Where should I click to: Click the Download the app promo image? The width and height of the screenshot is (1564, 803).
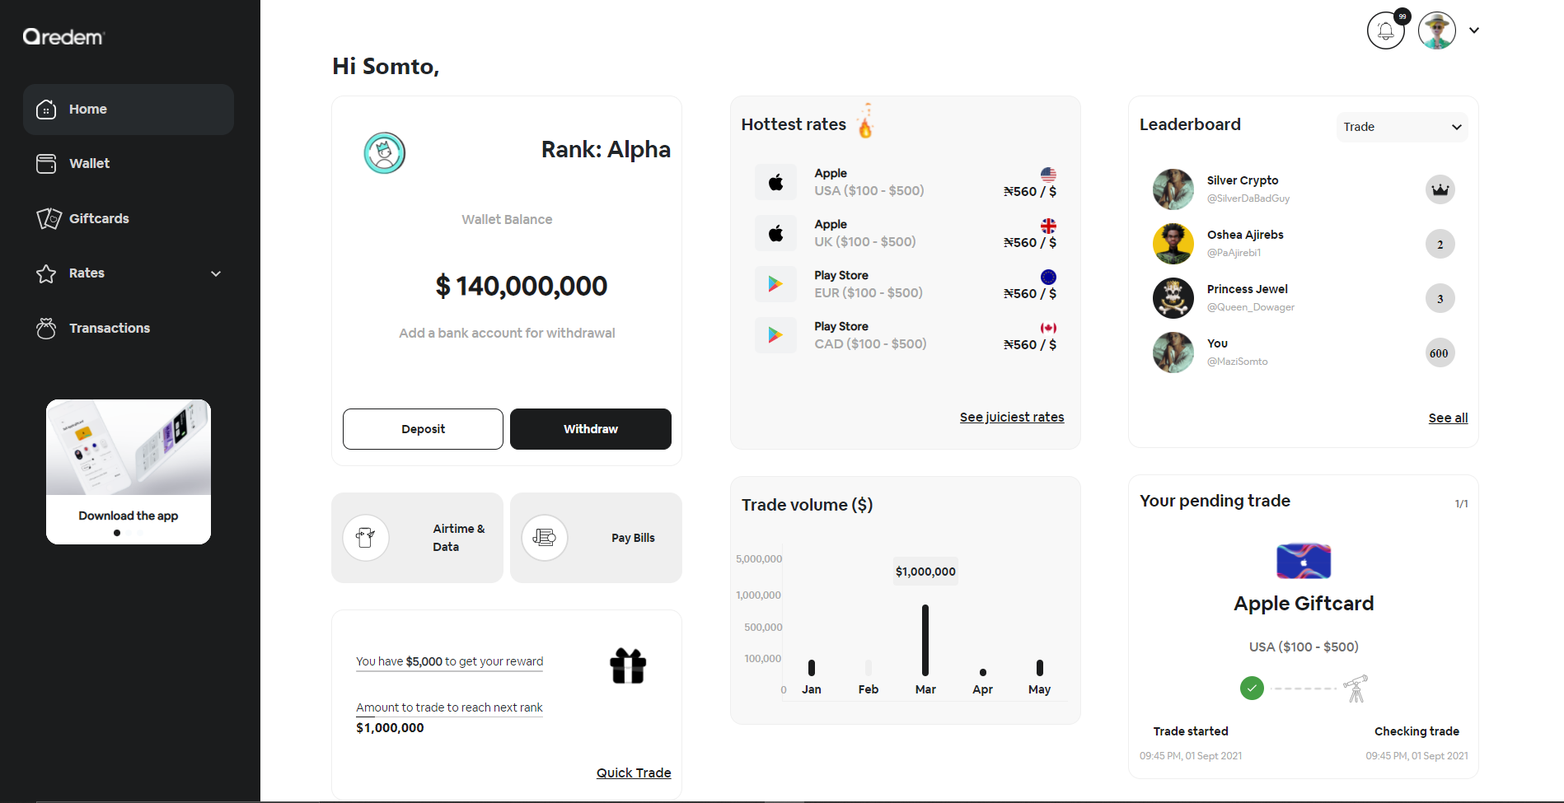pos(129,447)
